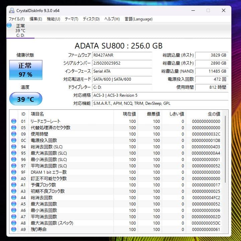Click total host writes value 2890 GB
Screen dimensions: 241x241
(212, 63)
